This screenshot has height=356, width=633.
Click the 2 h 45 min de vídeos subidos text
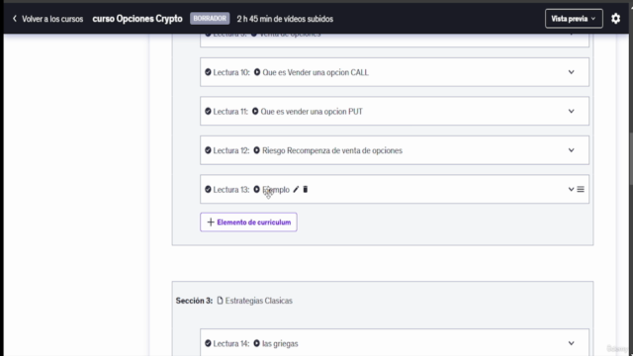tap(285, 19)
